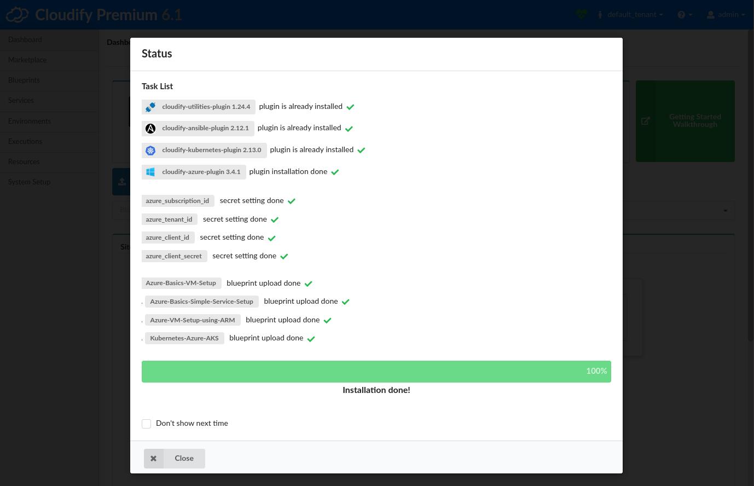Close the Status dialog
This screenshot has width=754, height=486.
pos(174,459)
